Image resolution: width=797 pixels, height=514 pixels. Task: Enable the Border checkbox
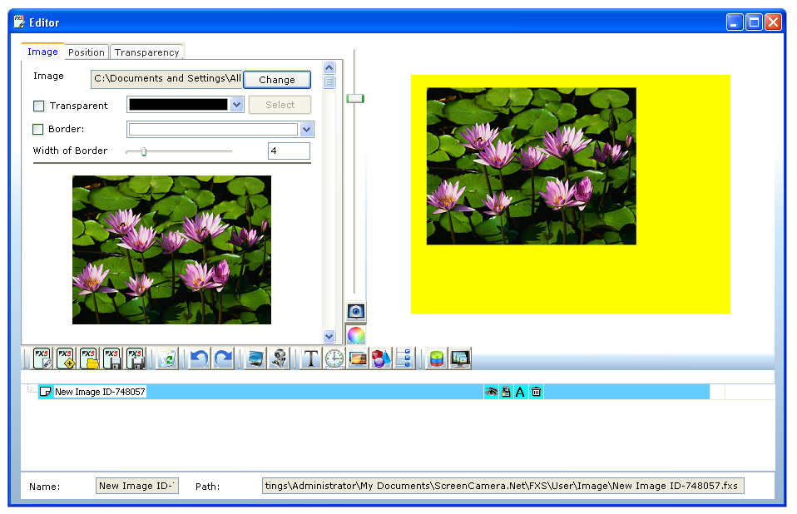click(37, 129)
